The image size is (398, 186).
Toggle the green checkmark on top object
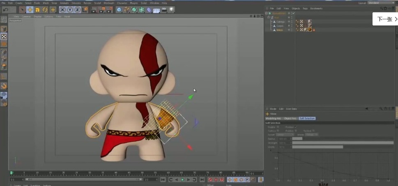(x=293, y=13)
